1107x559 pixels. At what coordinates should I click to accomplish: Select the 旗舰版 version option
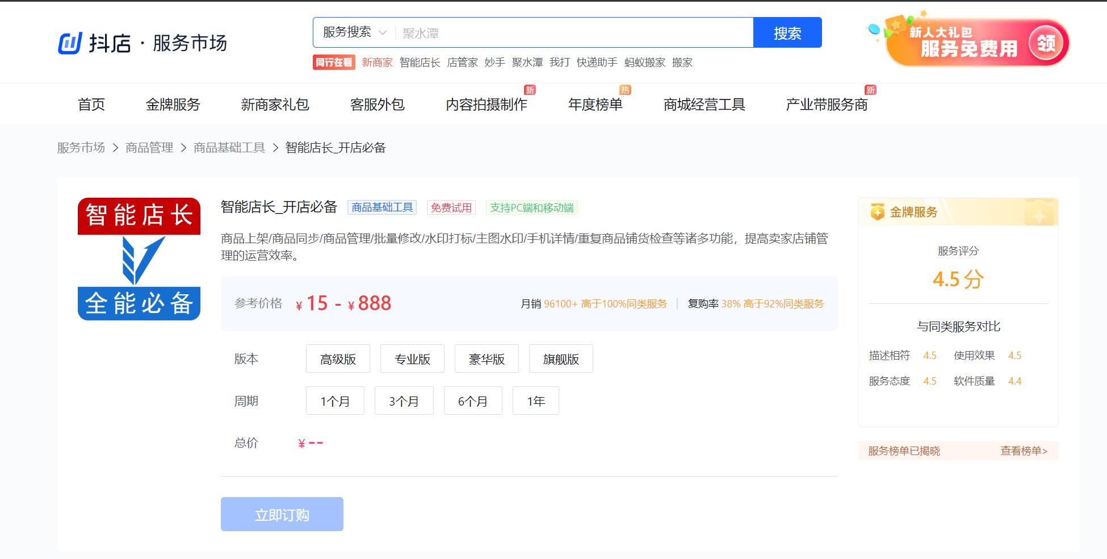click(561, 358)
